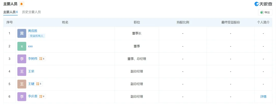Click 王键's brown avatar icon
Screen dimensions: 276x105
tap(22, 84)
